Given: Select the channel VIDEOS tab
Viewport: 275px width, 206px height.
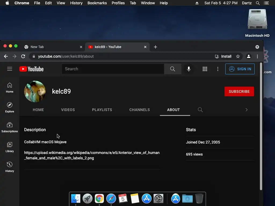Looking at the screenshot, I should [68, 110].
